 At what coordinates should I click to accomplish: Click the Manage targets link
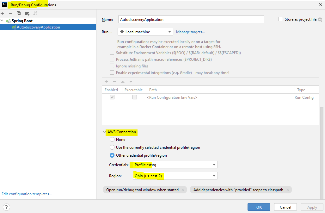tap(190, 32)
